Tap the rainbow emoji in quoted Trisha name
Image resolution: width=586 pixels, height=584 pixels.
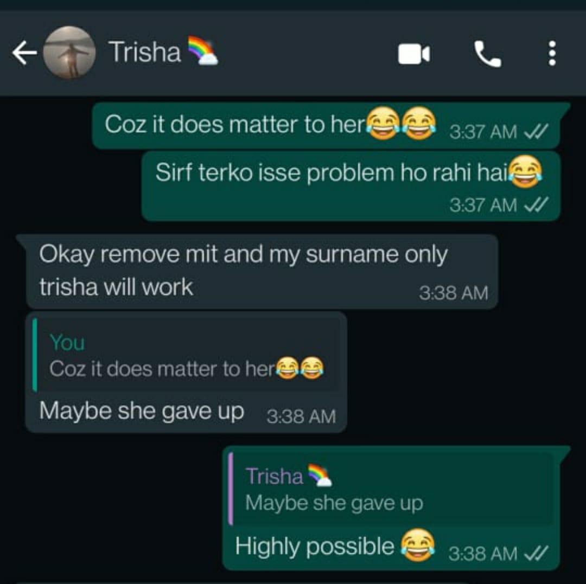click(320, 476)
